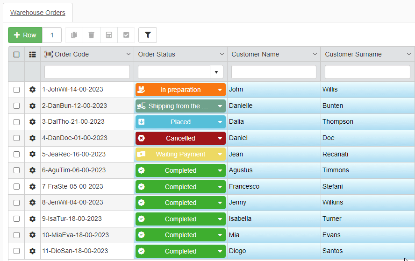Image resolution: width=415 pixels, height=261 pixels.
Task: Open the Waiting Payment status dropdown
Action: click(220, 155)
